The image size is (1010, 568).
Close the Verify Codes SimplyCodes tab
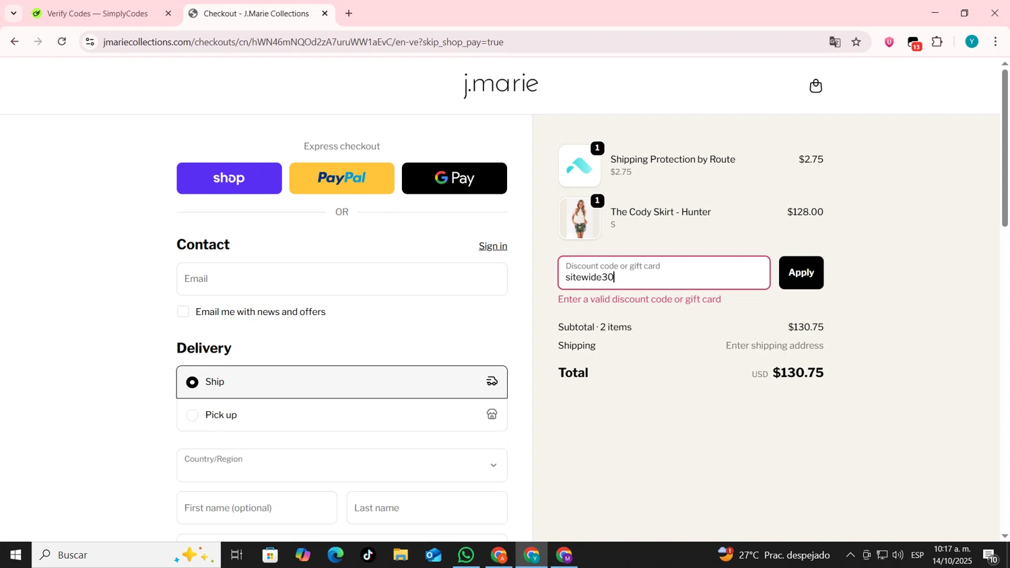point(168,13)
